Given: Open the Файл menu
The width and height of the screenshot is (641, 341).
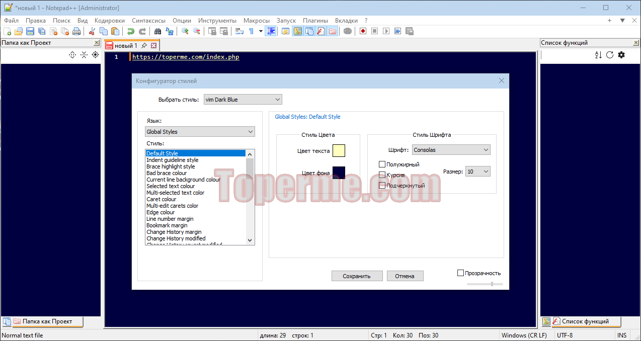Looking at the screenshot, I should click(11, 21).
